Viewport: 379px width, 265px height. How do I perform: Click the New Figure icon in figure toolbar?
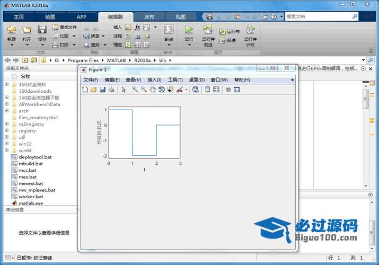pos(85,90)
